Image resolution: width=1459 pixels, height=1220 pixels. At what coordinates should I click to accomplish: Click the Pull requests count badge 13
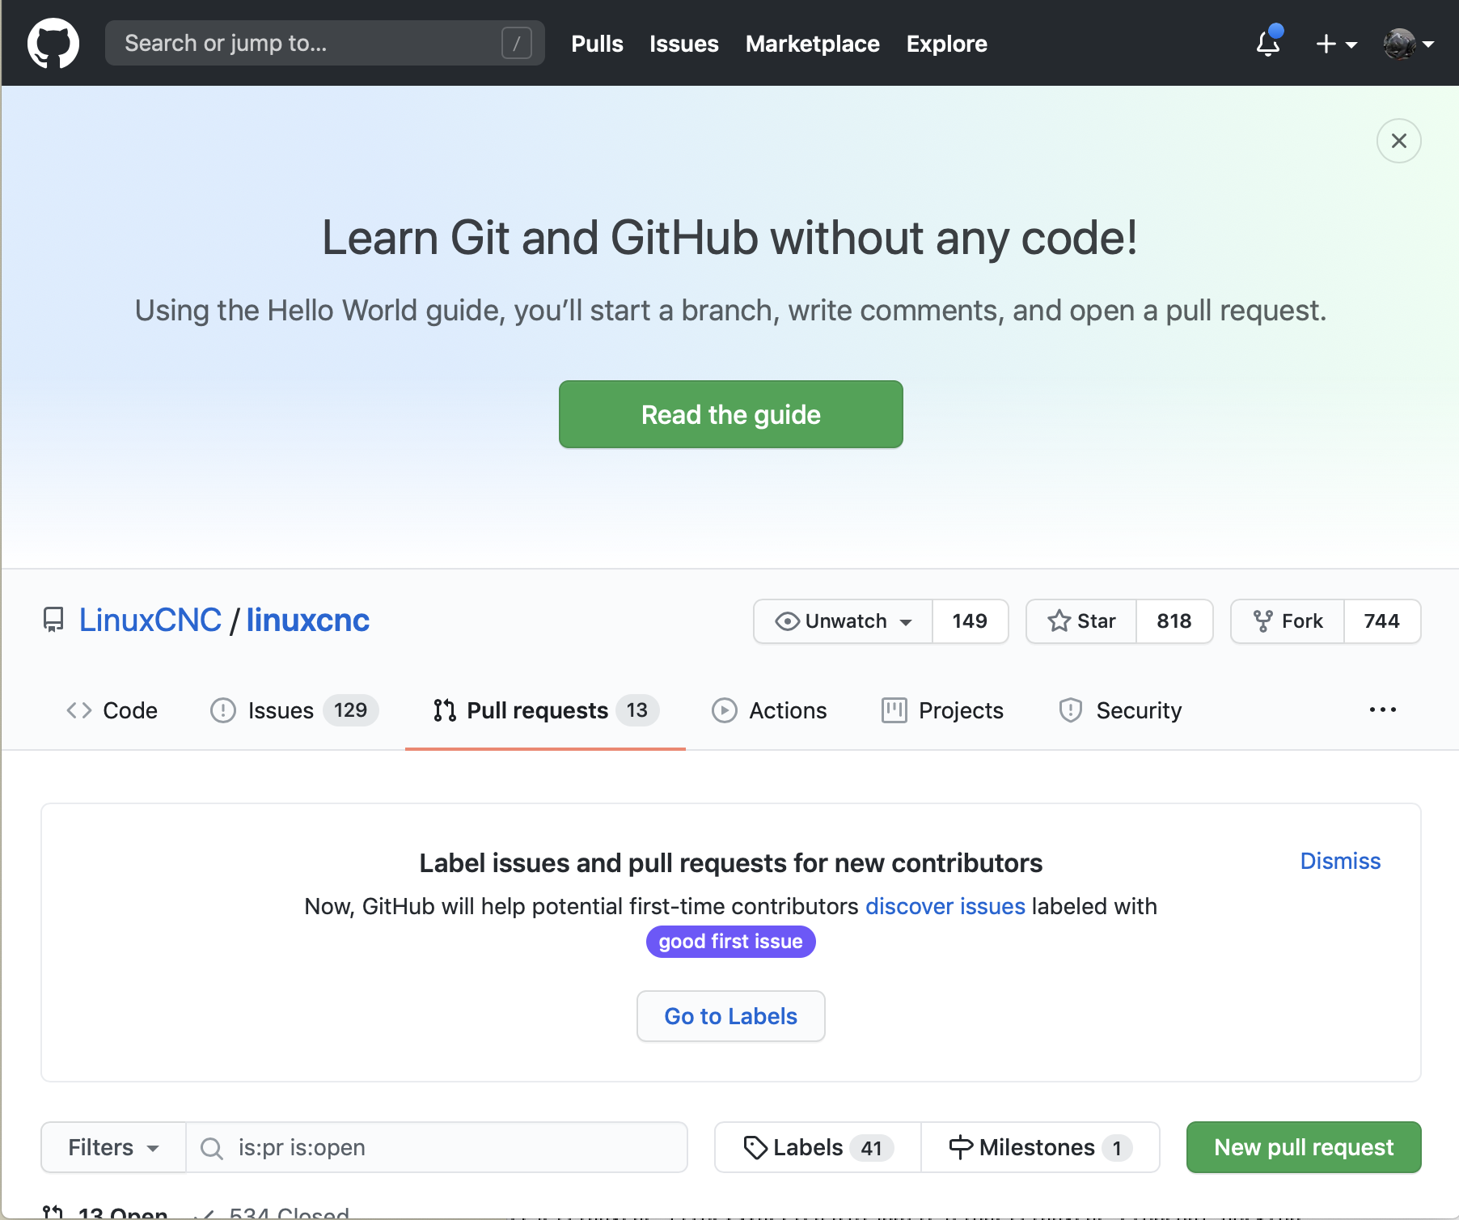[637, 710]
